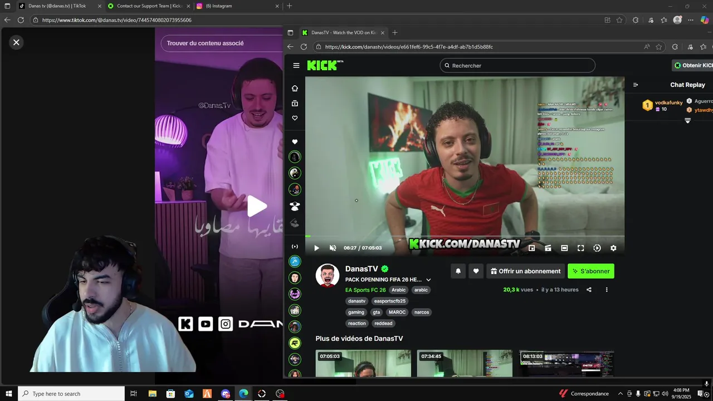Click the Windows taskbar search box
The height and width of the screenshot is (401, 713).
point(71,394)
